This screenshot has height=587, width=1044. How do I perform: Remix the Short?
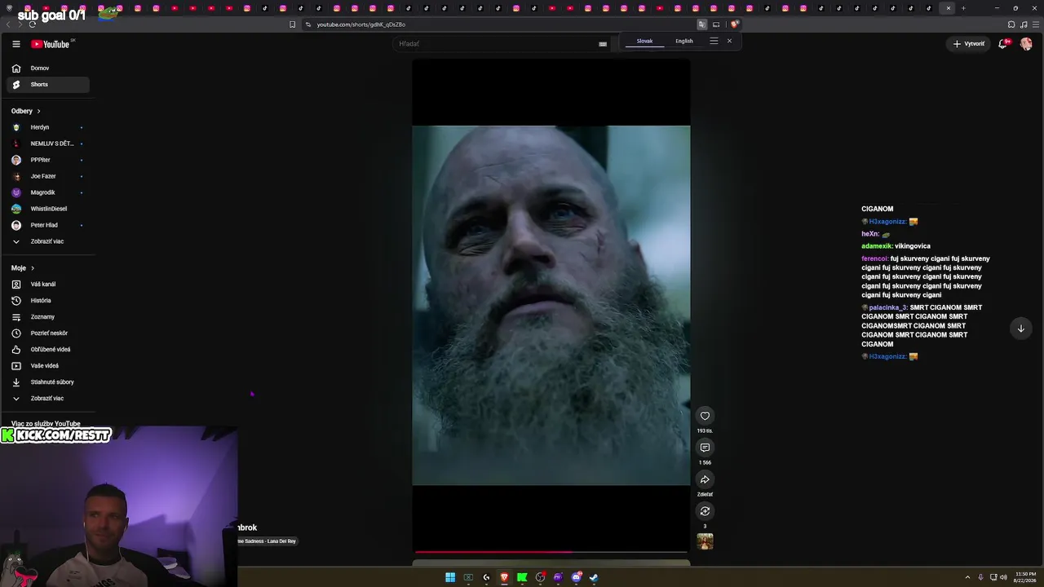pyautogui.click(x=705, y=511)
